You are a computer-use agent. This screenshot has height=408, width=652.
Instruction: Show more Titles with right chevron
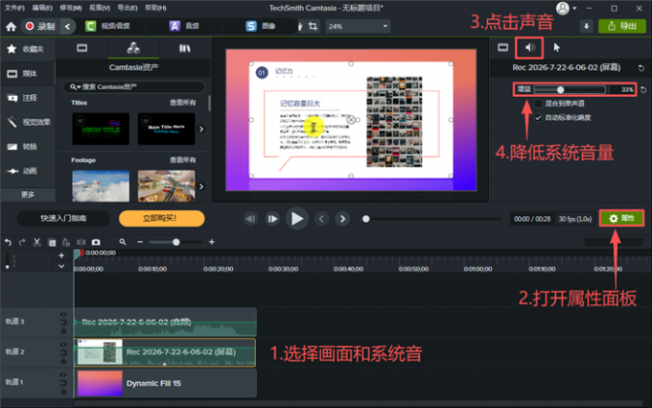(x=201, y=129)
